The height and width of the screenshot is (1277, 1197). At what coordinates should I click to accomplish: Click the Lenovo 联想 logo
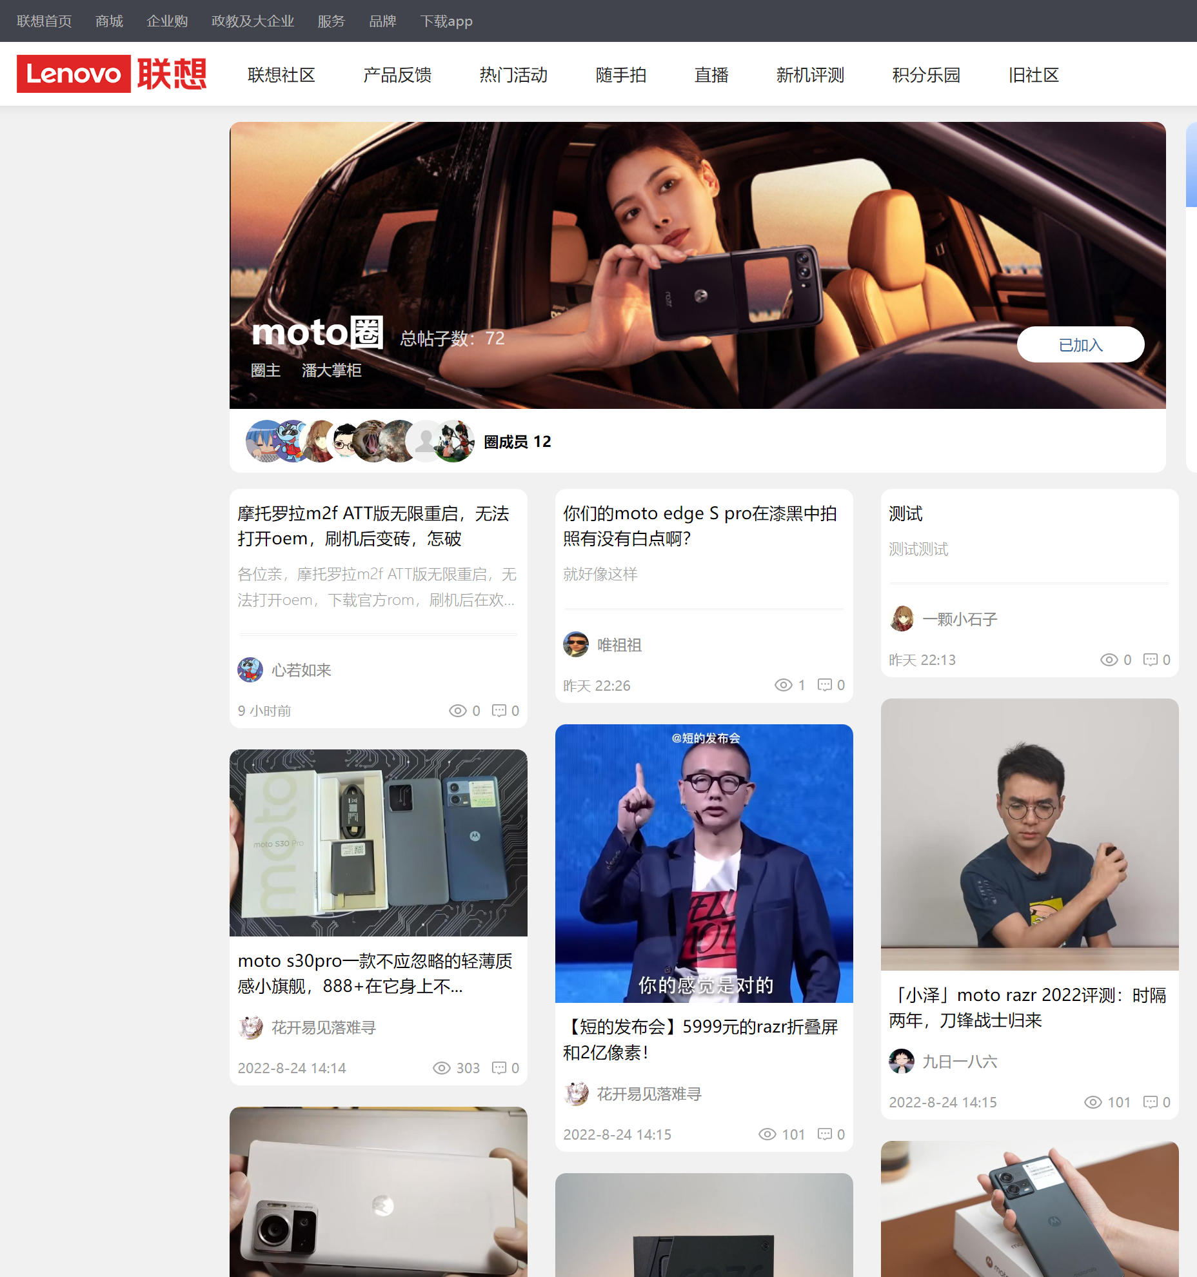click(x=112, y=74)
